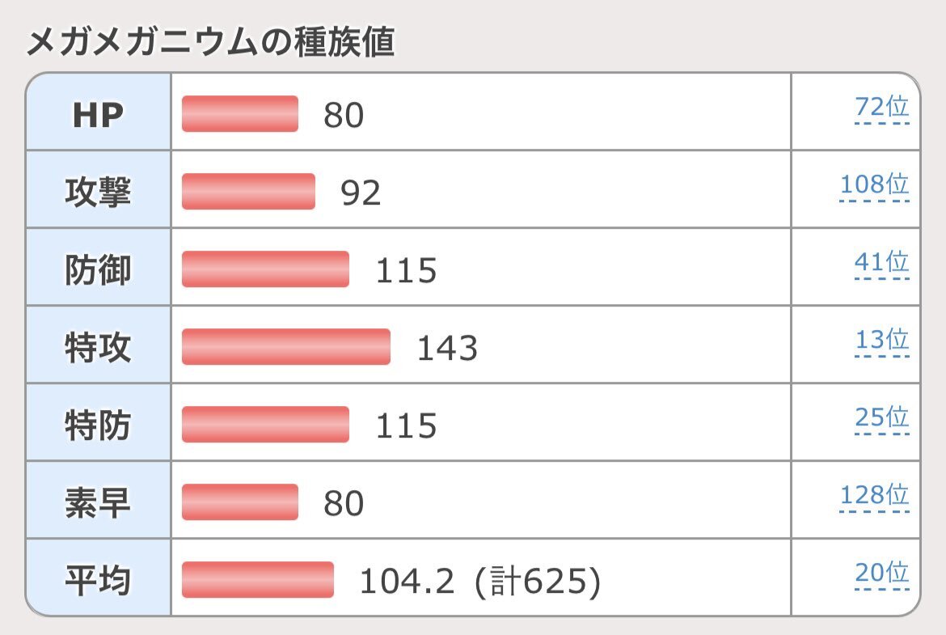Open the 108位 attack ranking link
The height and width of the screenshot is (635, 946).
click(x=874, y=185)
